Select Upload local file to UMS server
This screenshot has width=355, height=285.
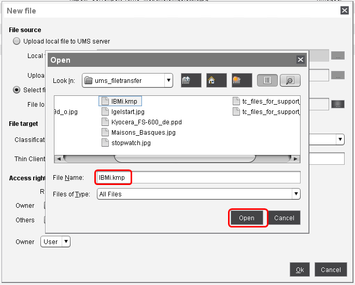pyautogui.click(x=17, y=41)
